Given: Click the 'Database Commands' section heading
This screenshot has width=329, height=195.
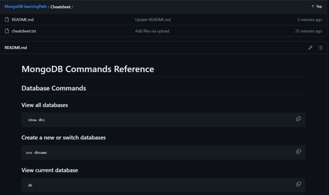Looking at the screenshot, I should 54,88.
